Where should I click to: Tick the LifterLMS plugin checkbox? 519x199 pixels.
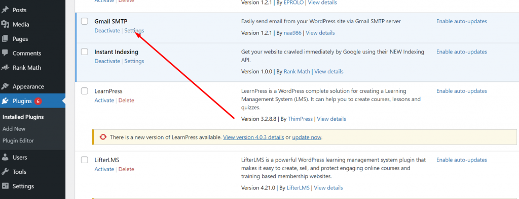(x=85, y=160)
